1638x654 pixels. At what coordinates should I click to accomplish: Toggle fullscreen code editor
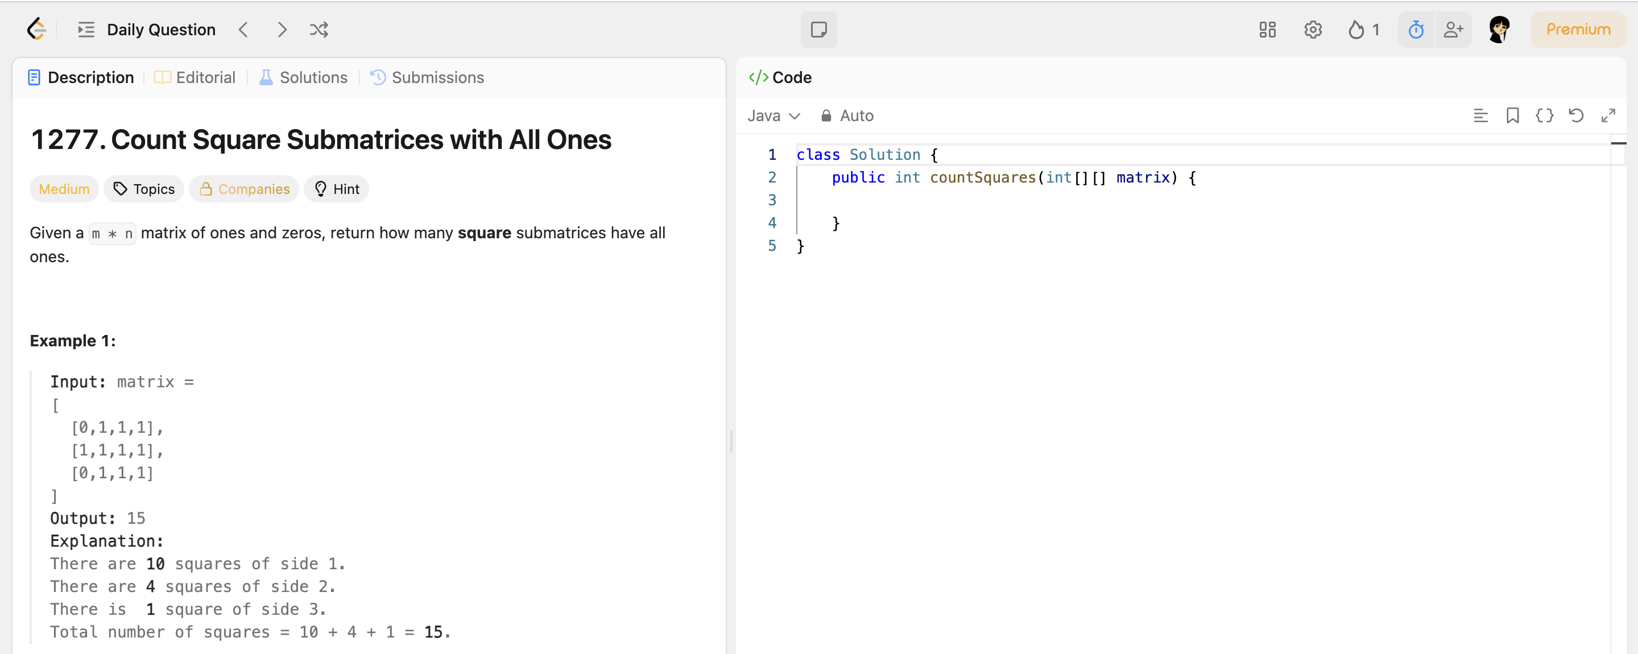[1607, 115]
